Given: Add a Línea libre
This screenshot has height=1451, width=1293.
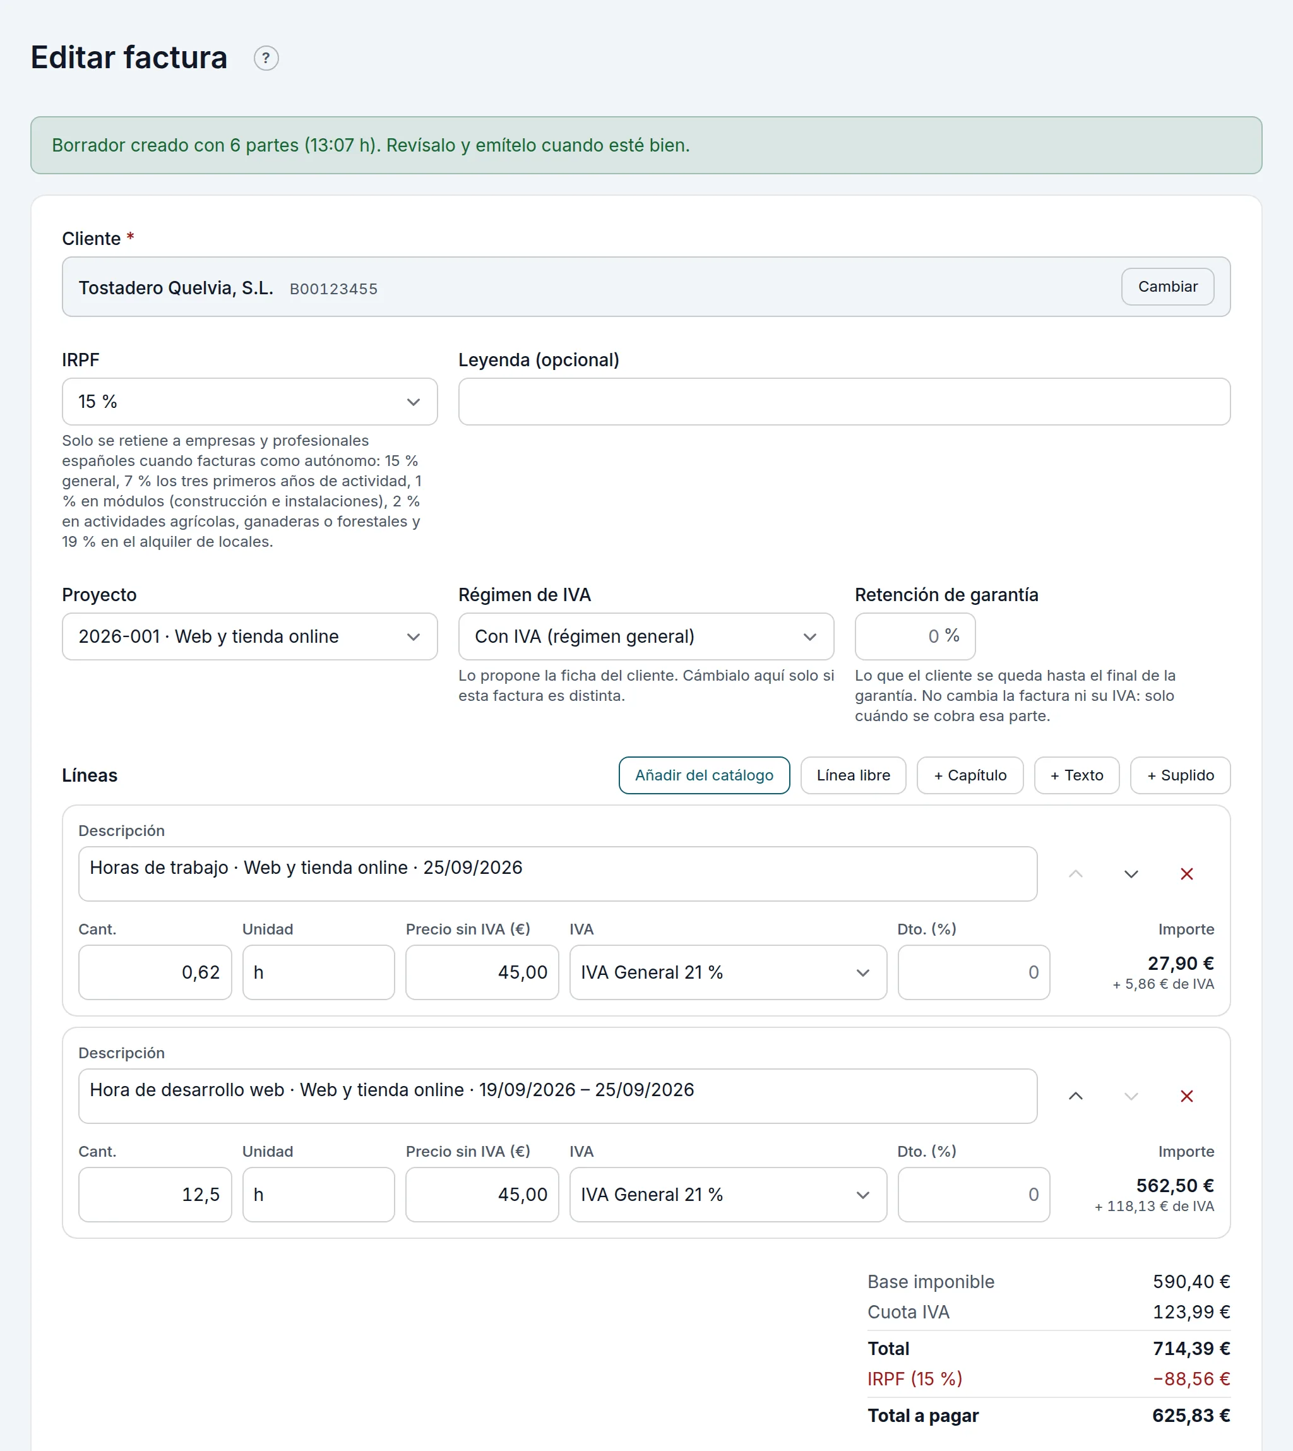Looking at the screenshot, I should point(852,775).
